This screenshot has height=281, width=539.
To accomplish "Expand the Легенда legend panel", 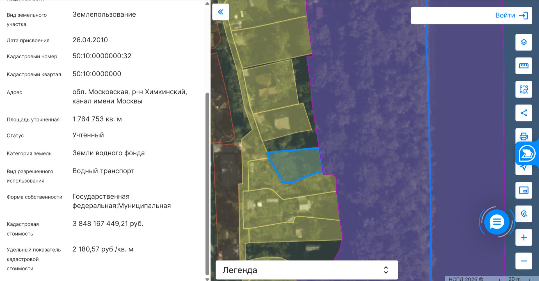I will (x=306, y=270).
